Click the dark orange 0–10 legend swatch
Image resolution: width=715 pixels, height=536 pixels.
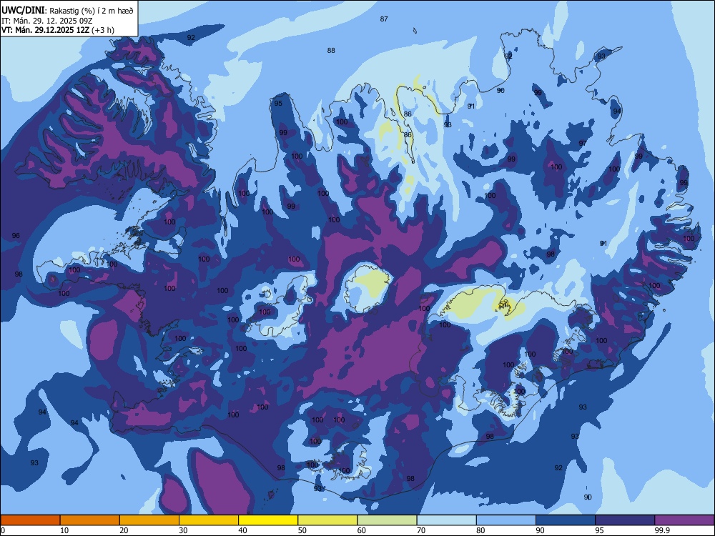[x=30, y=520]
